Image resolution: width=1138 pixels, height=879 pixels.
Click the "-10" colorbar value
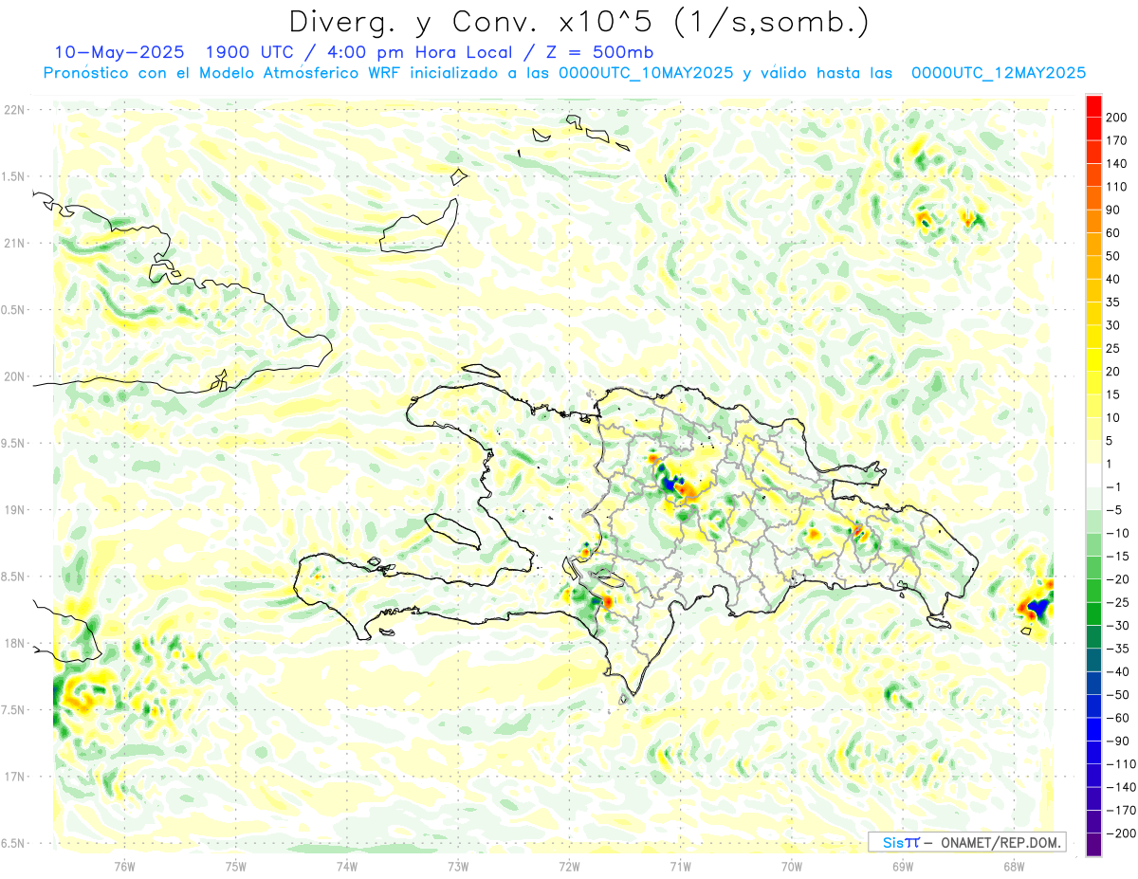(1117, 533)
